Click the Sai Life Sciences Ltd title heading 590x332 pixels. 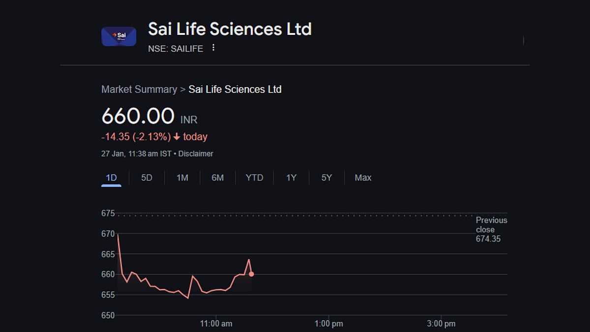230,29
